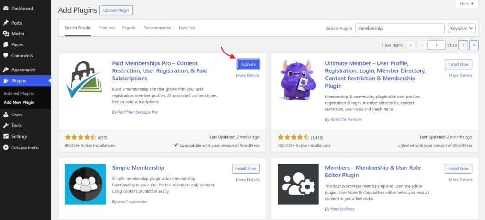The width and height of the screenshot is (485, 220).
Task: Open Installed Plugins submenu item
Action: [x=18, y=93]
